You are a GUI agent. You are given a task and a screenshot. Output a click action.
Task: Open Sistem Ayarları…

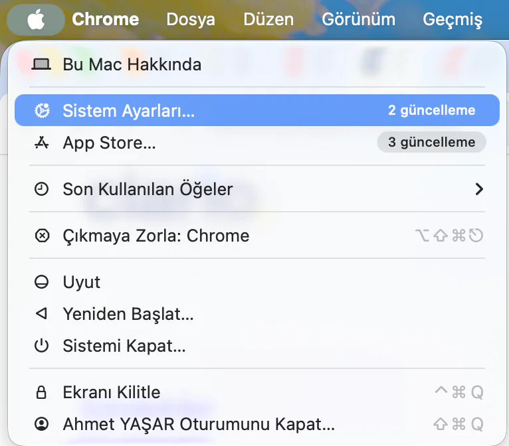[x=257, y=110]
